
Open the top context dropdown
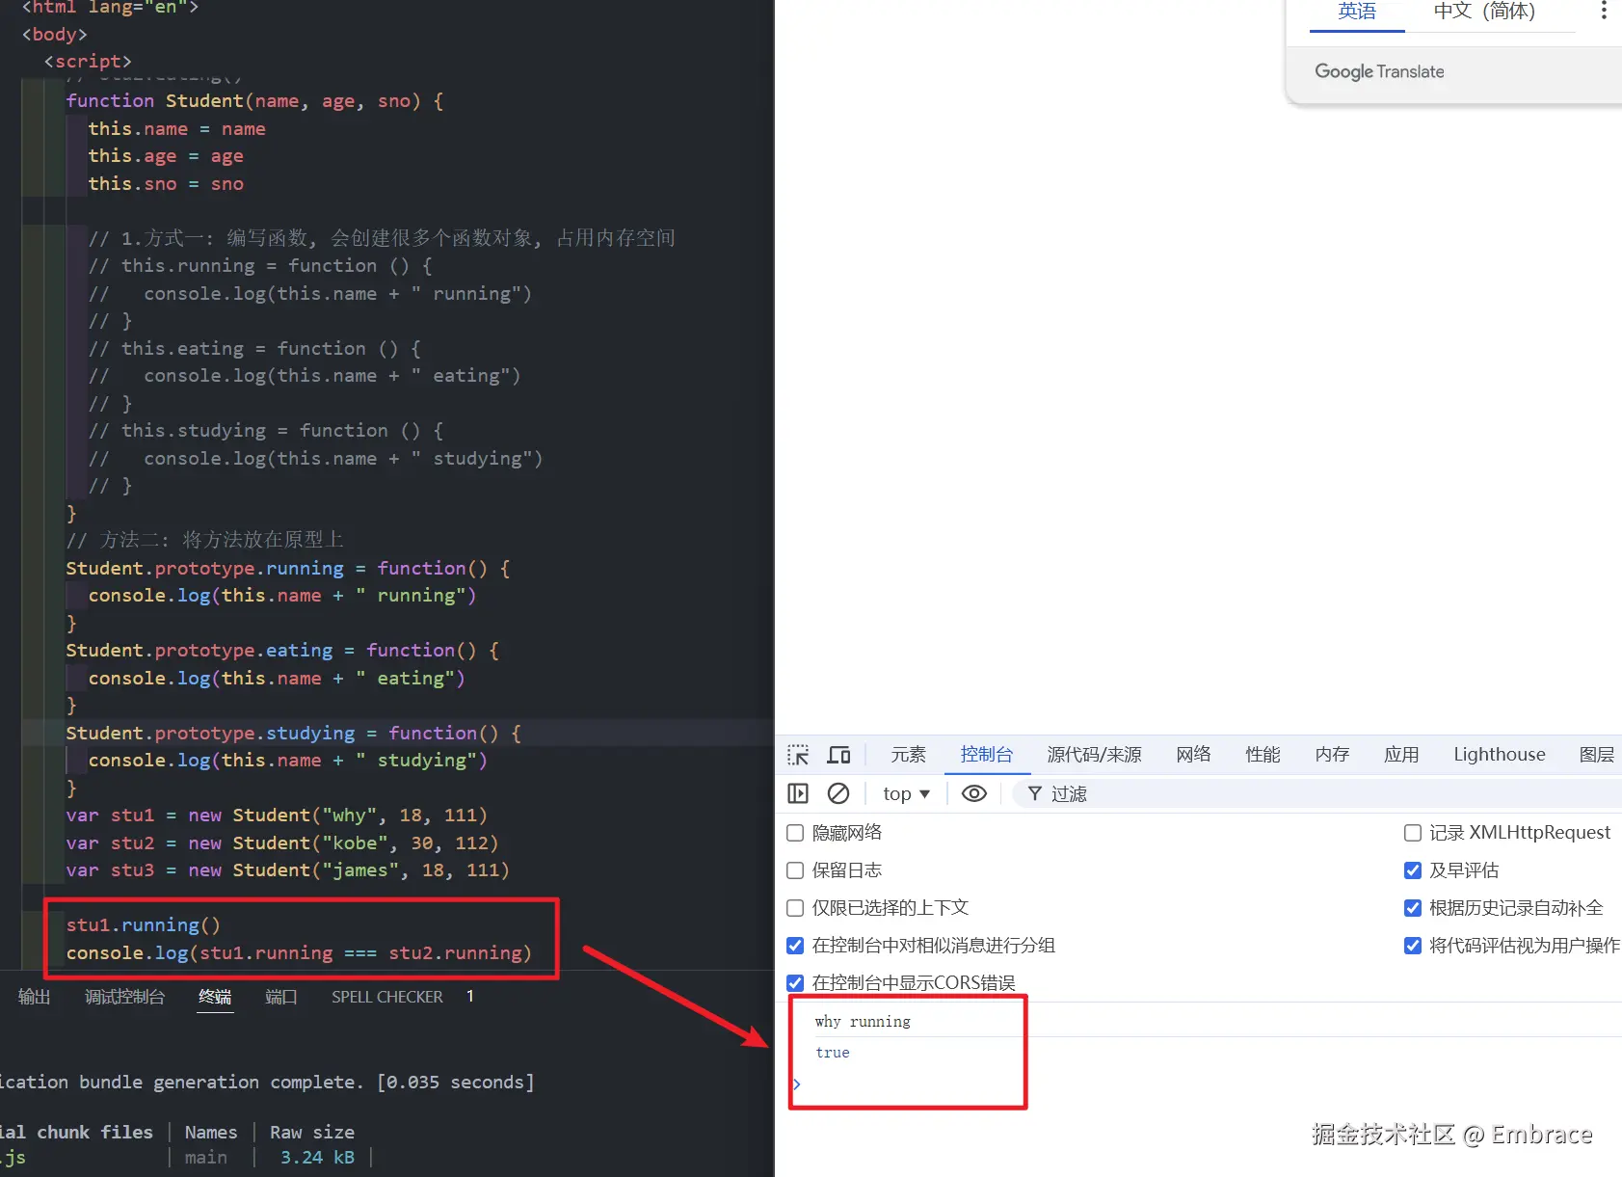click(x=906, y=793)
